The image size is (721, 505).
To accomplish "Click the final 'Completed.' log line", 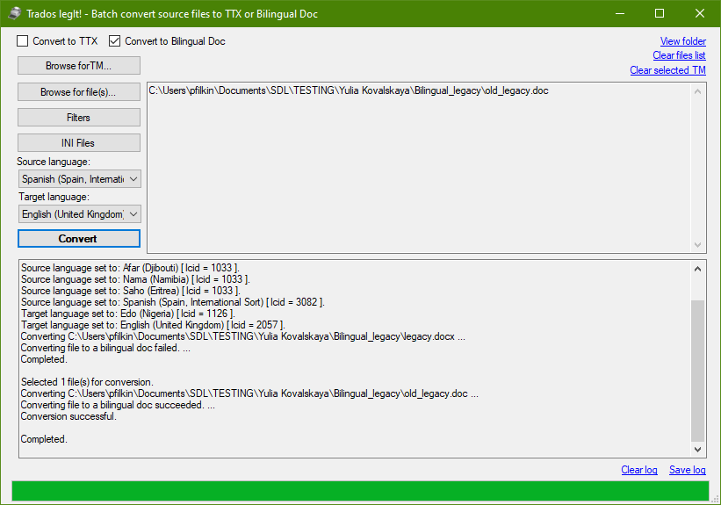I will click(44, 439).
